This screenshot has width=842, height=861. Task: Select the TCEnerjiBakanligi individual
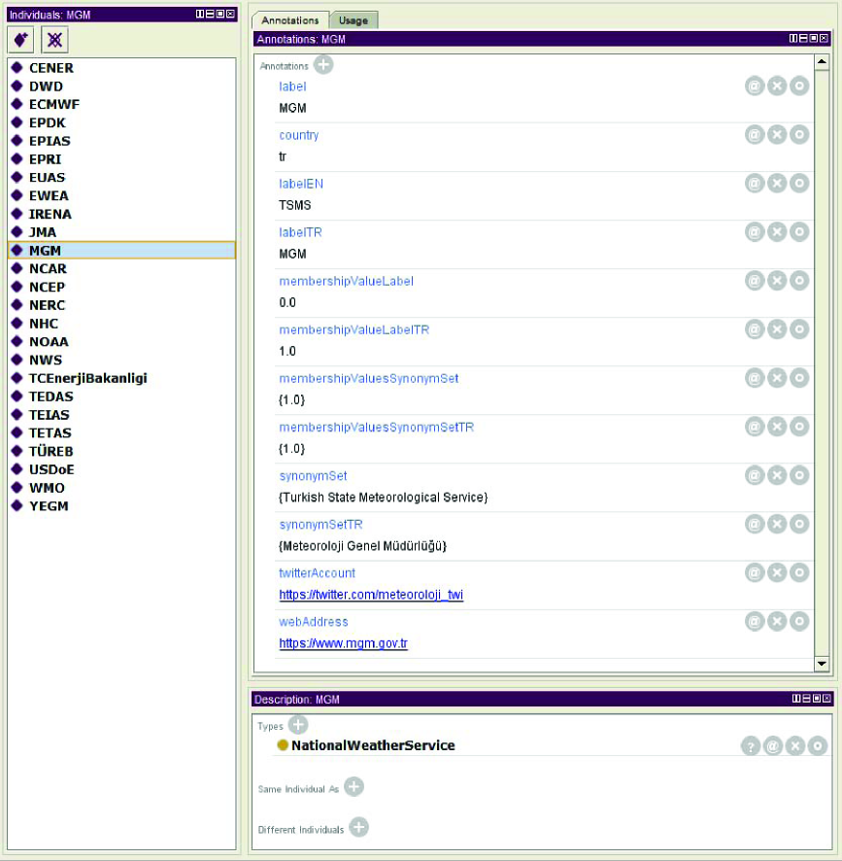[87, 378]
